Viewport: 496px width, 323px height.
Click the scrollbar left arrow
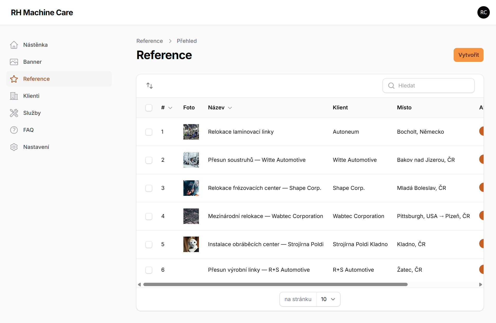point(139,285)
